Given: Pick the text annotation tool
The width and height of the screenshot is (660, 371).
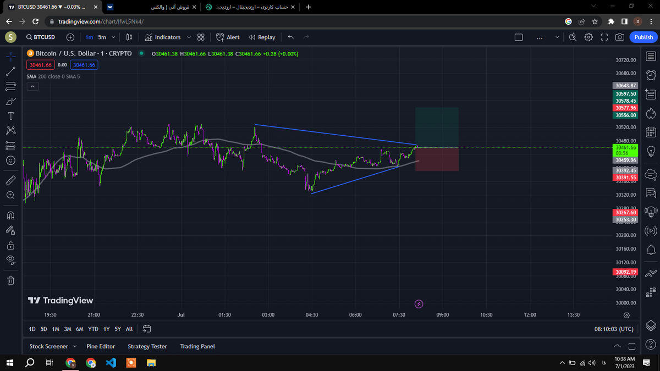Looking at the screenshot, I should (x=10, y=116).
